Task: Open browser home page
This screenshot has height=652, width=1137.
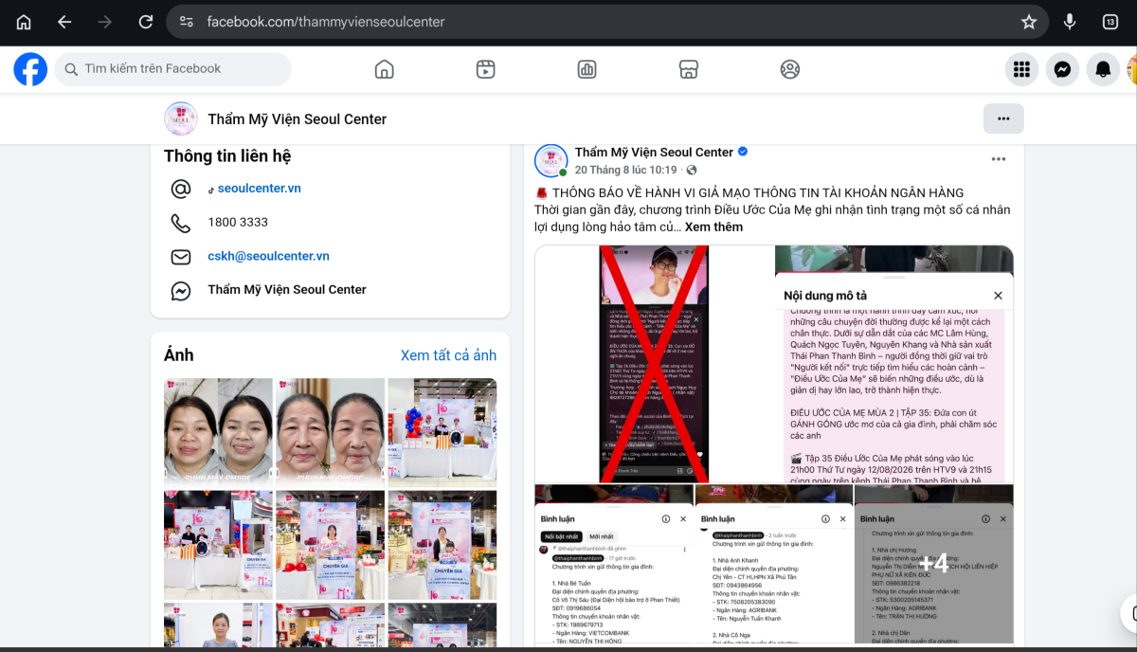Action: pyautogui.click(x=24, y=22)
